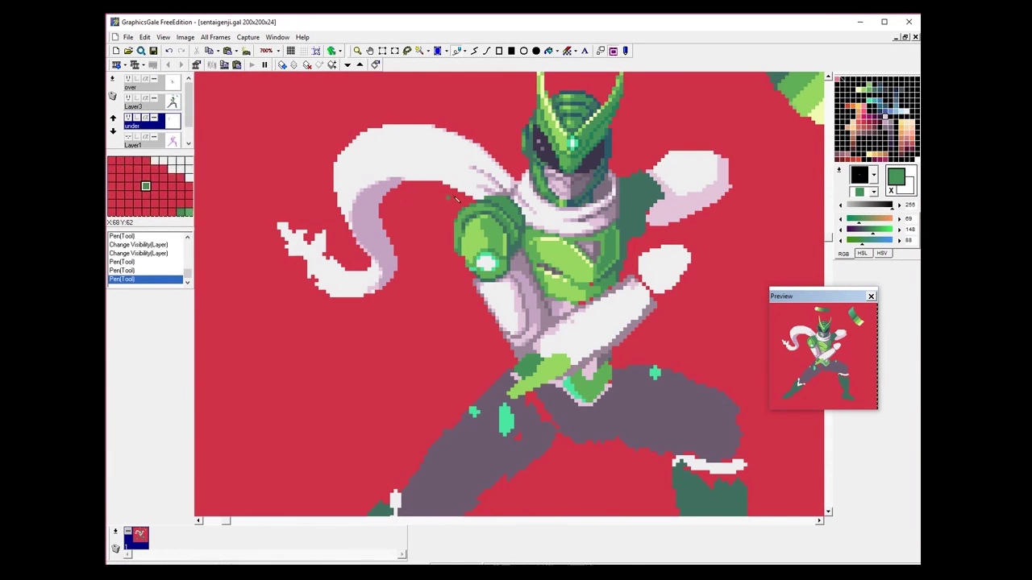Adjust the red channel slider
The width and height of the screenshot is (1032, 580).
pyautogui.click(x=870, y=218)
